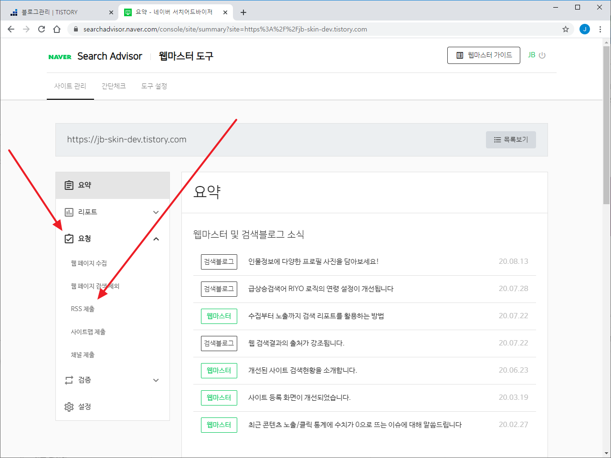
Task: Click the date 20.03.19
Action: (514, 397)
